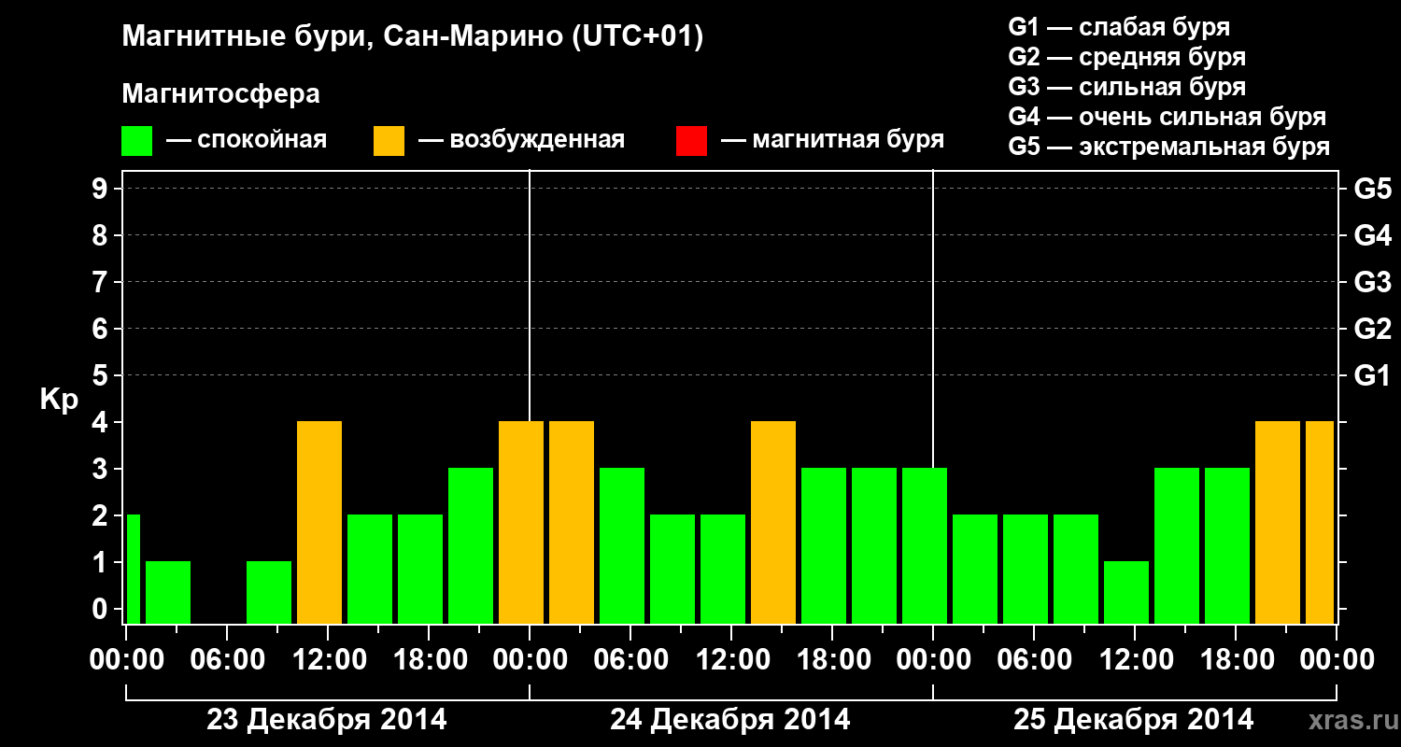Click the 06:00 time label for 23 Декабря
This screenshot has height=747, width=1401.
tap(227, 660)
